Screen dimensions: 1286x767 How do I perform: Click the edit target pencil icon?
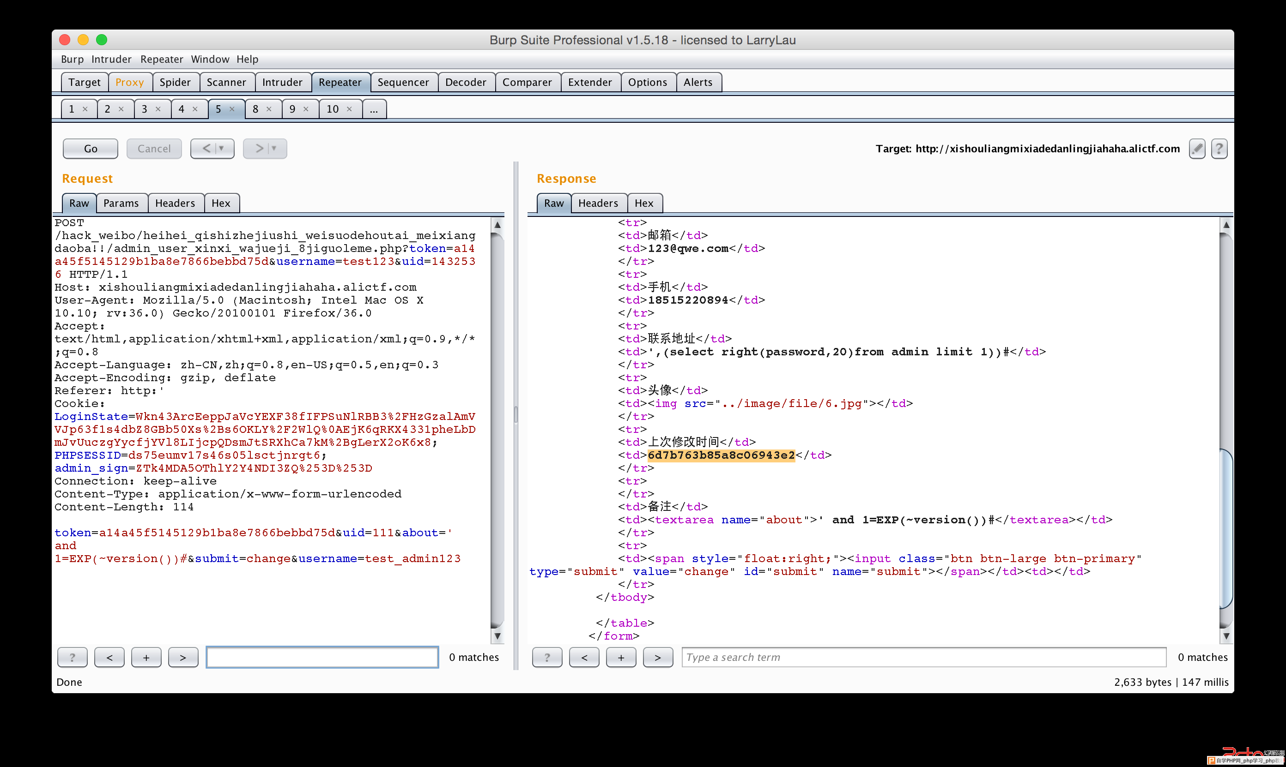tap(1197, 149)
